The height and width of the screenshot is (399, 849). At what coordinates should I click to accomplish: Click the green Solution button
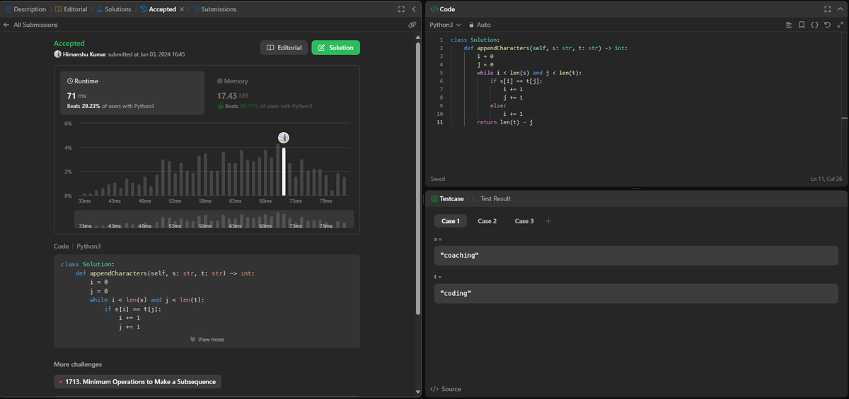coord(335,47)
